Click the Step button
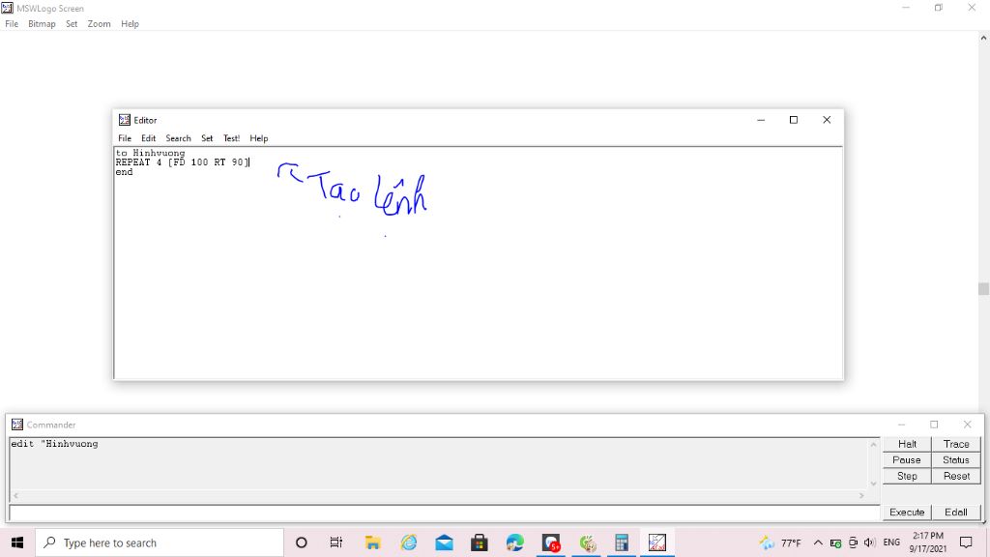 pos(907,476)
